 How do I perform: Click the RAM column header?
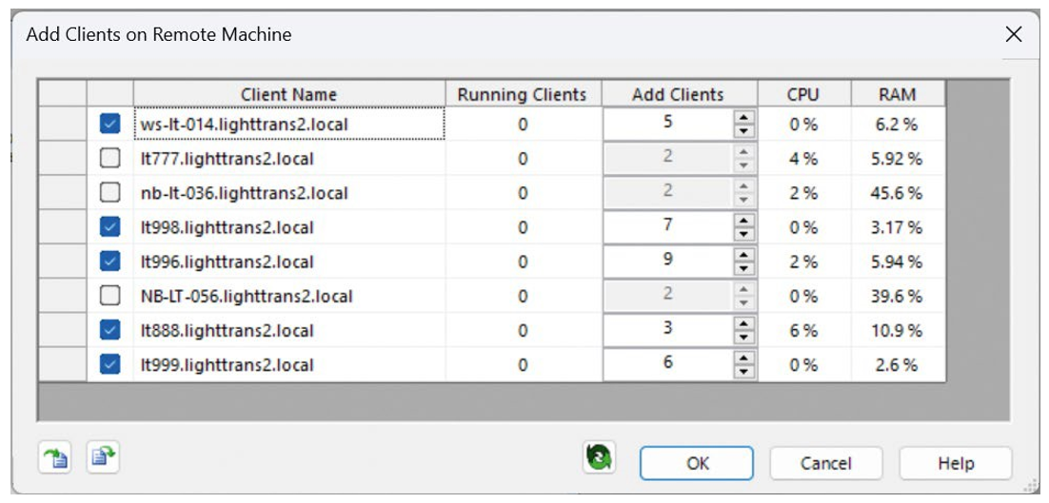[898, 94]
